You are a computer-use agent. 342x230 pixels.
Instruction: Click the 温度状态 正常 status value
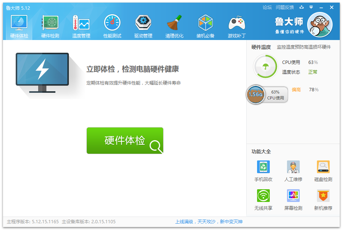(313, 72)
